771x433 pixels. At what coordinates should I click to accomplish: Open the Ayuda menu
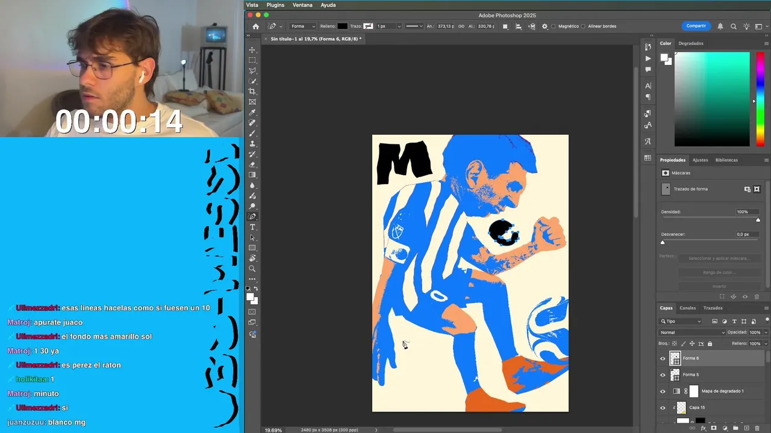pos(328,5)
